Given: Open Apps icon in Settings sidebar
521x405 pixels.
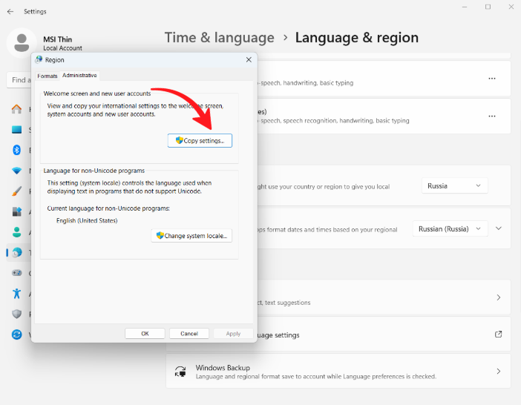Looking at the screenshot, I should click(16, 211).
